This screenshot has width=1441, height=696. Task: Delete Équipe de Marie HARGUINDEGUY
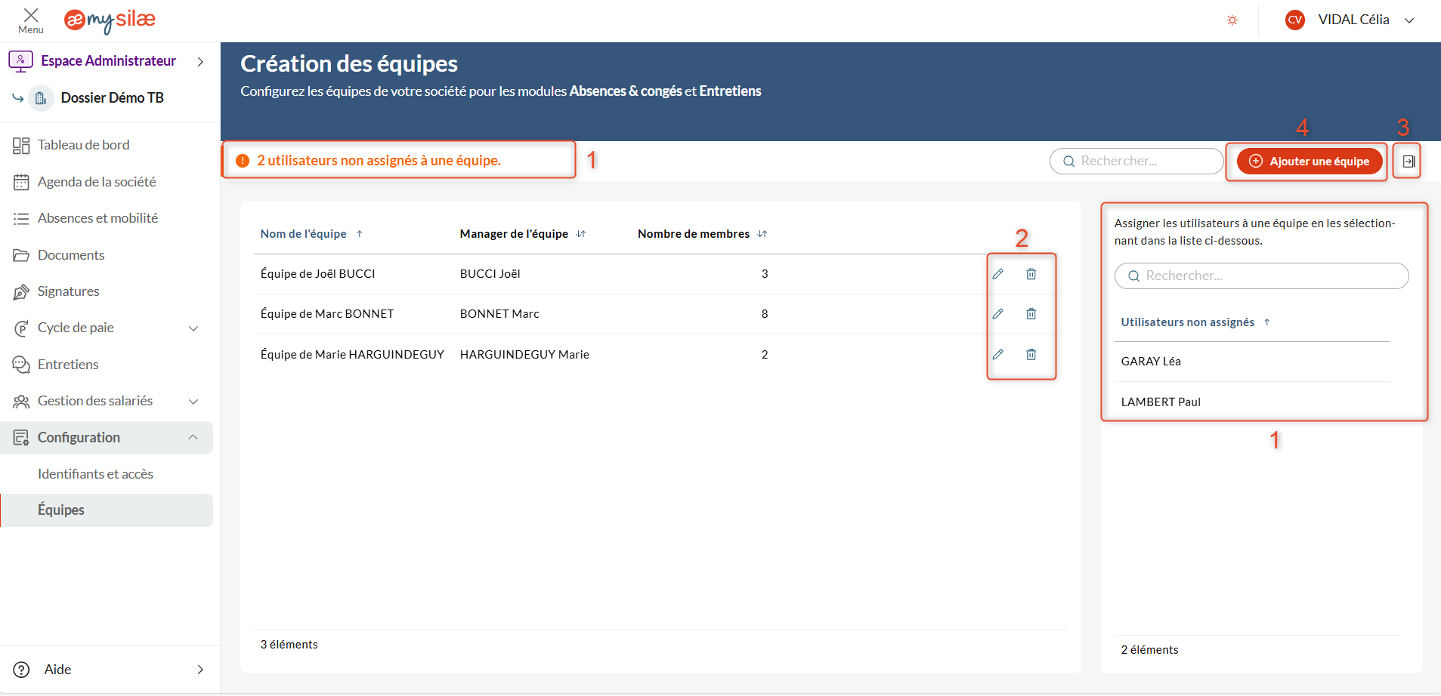[x=1031, y=355]
